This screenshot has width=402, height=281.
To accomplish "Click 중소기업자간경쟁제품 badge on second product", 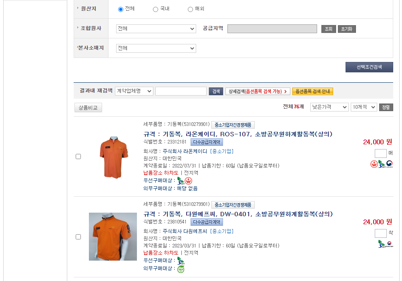I will (233, 205).
